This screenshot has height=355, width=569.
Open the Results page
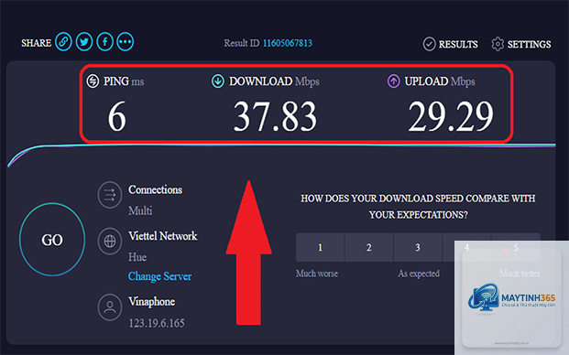[x=458, y=44]
